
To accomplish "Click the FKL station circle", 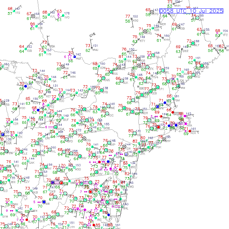I will [50, 150].
